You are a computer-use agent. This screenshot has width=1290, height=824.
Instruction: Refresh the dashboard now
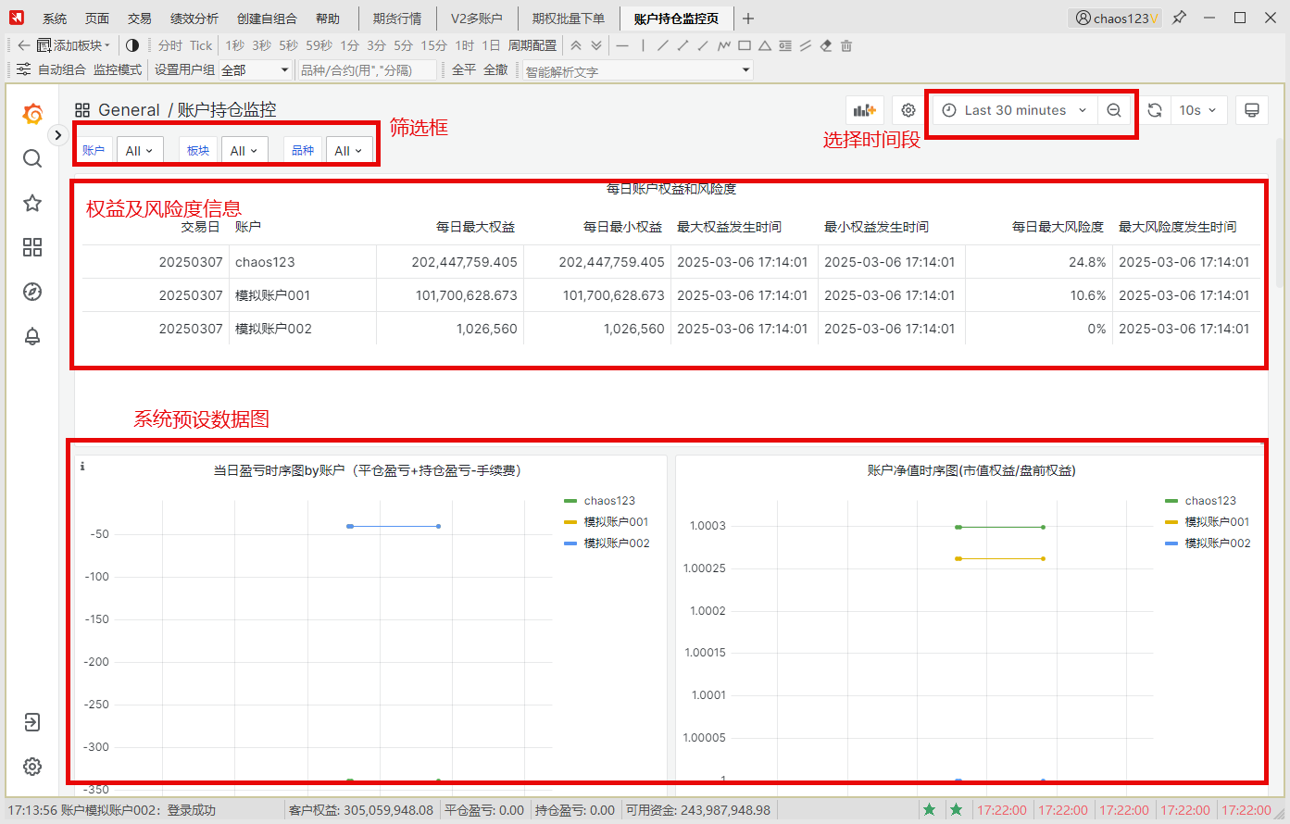1155,110
